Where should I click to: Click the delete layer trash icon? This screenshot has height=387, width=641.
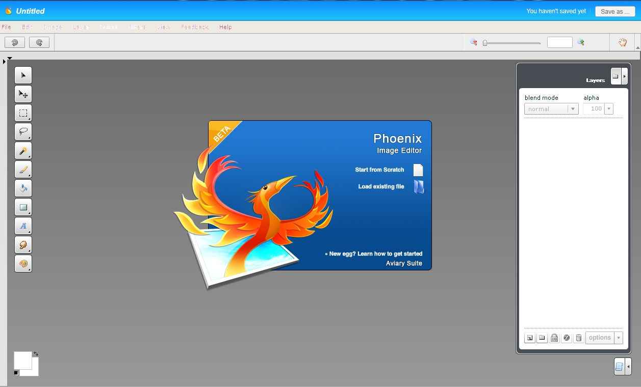[578, 338]
